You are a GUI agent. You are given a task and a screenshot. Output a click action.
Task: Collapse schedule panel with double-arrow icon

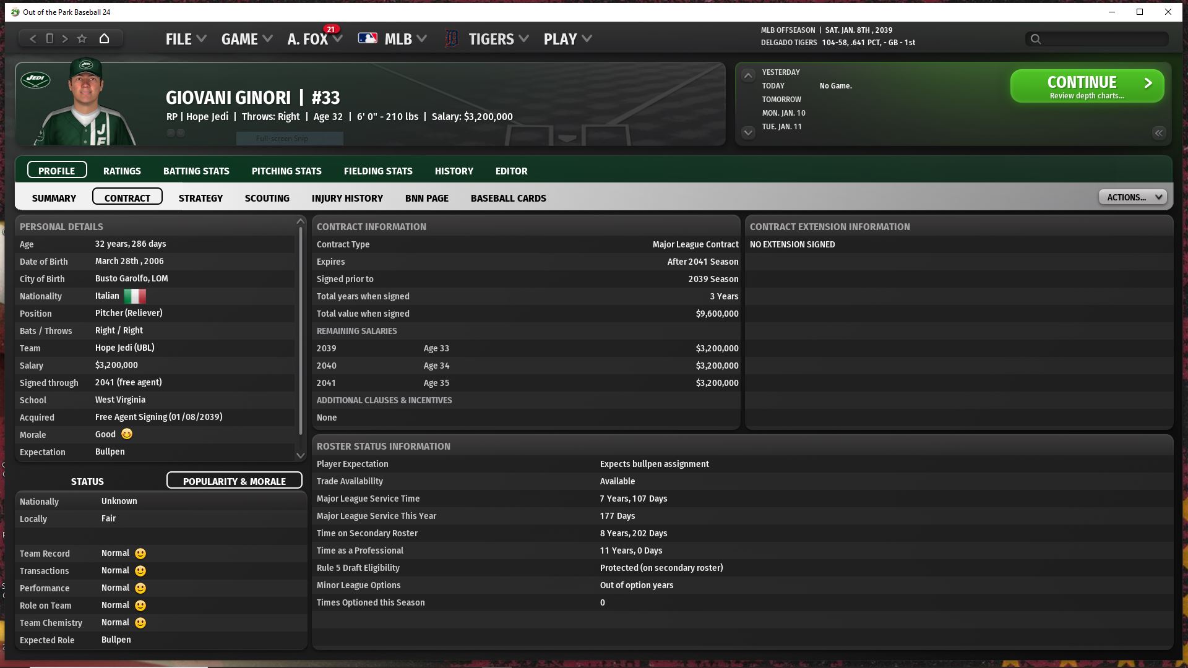(1158, 133)
